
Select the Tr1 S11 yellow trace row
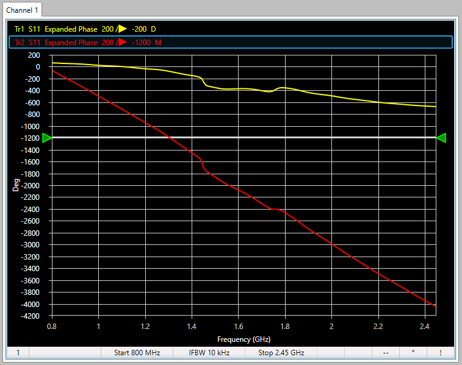(x=85, y=29)
